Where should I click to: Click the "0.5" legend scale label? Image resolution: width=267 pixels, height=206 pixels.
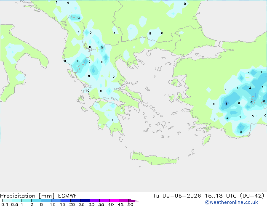[15, 204]
